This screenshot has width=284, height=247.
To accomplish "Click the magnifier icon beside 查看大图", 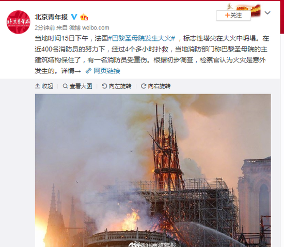I will pos(65,86).
